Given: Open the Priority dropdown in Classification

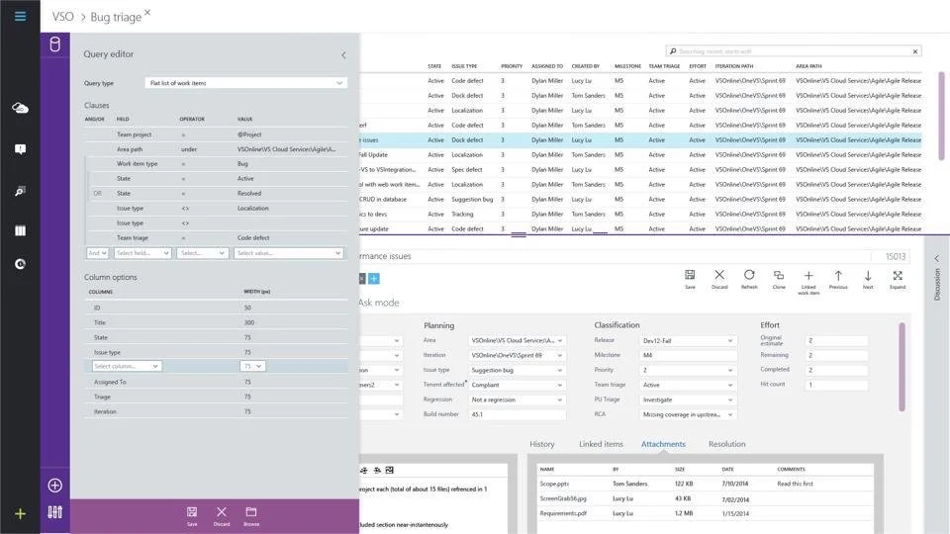Looking at the screenshot, I should pyautogui.click(x=688, y=370).
